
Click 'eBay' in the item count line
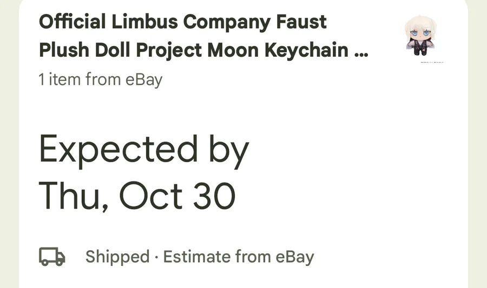click(144, 80)
